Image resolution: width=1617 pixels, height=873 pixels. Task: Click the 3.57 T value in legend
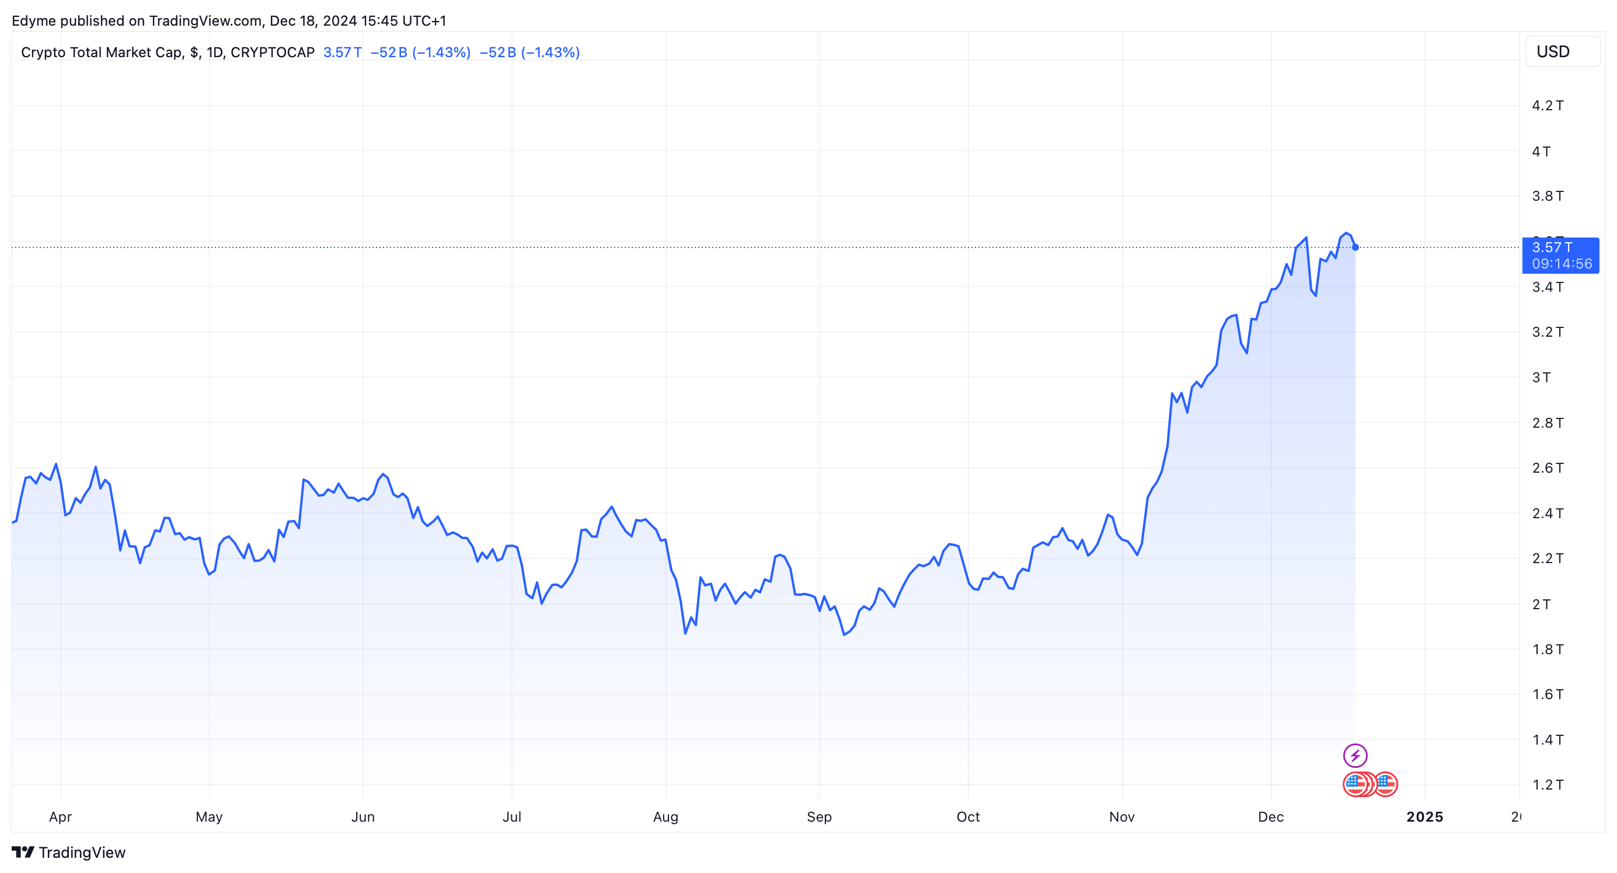(342, 52)
